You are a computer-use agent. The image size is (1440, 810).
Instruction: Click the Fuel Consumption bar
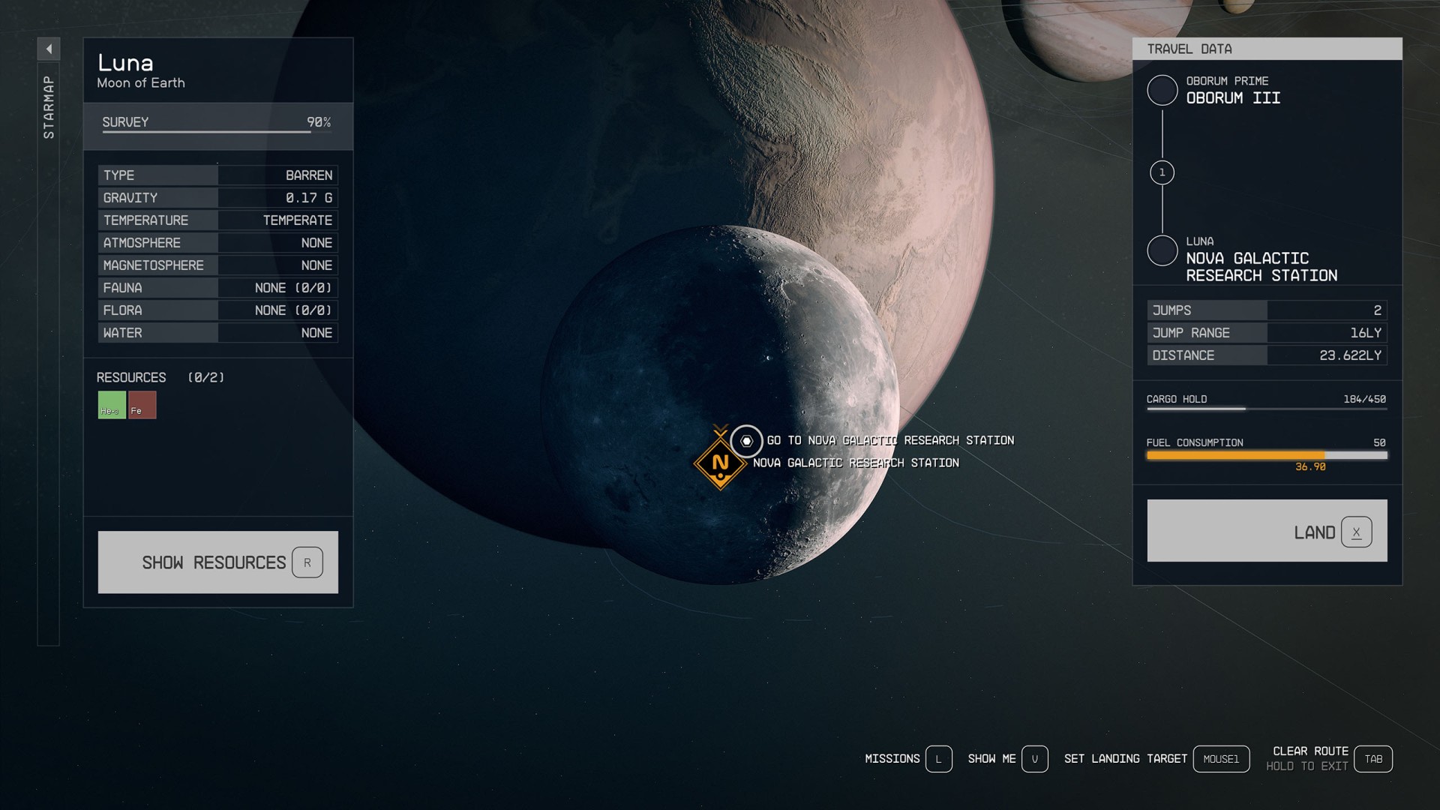tap(1267, 455)
